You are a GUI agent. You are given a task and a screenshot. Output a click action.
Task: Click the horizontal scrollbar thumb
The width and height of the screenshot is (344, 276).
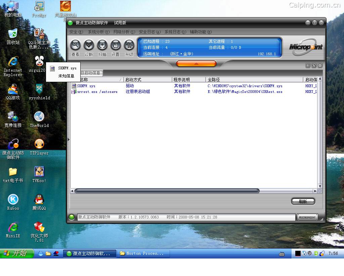[x=167, y=191]
